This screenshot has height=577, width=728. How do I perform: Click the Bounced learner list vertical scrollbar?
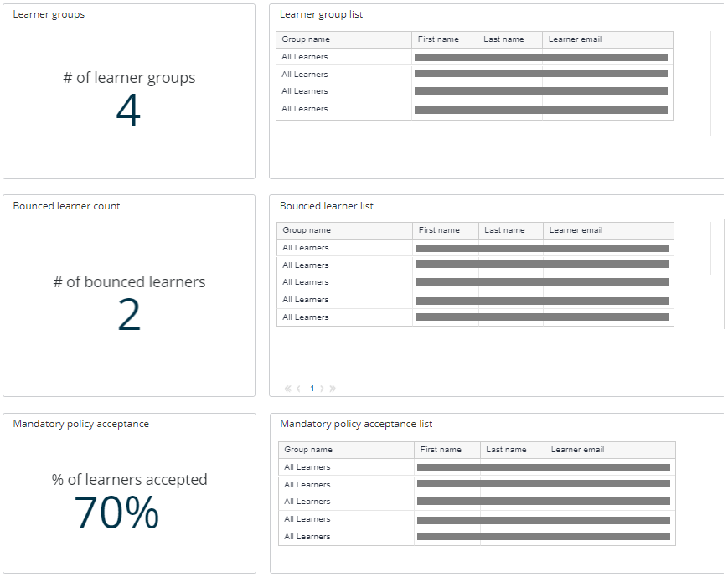pos(711,249)
